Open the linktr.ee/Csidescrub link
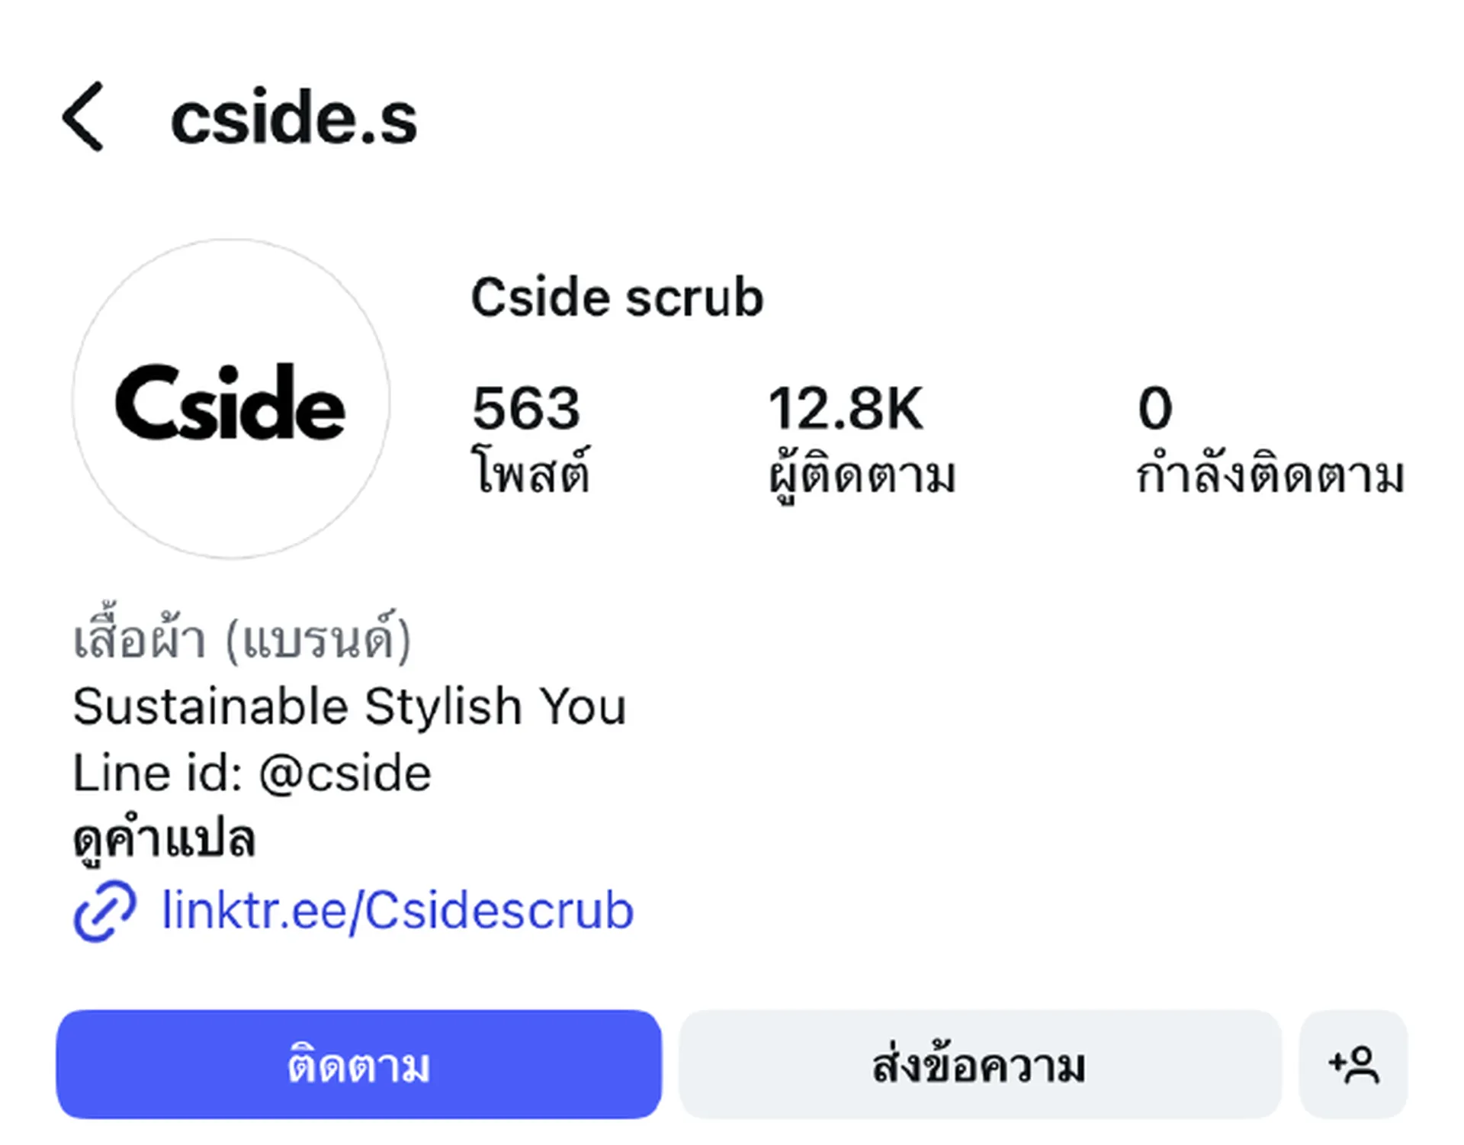This screenshot has height=1145, width=1464. [x=397, y=911]
